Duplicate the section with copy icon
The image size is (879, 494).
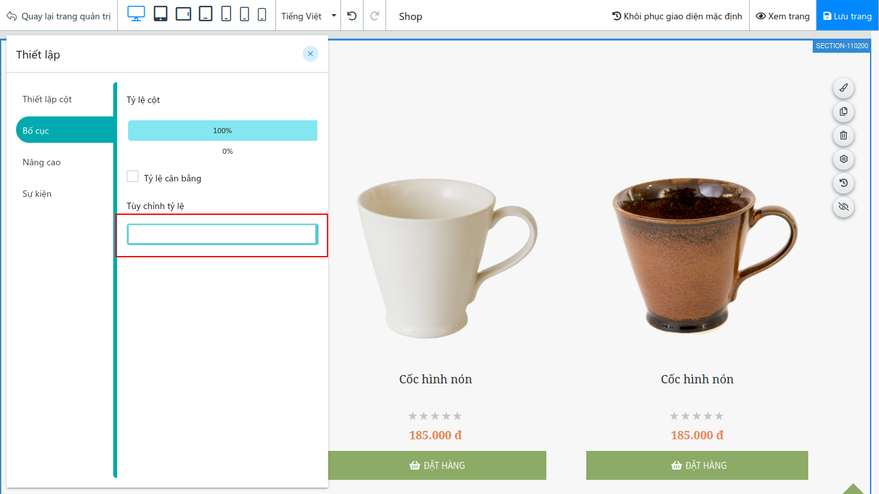click(x=844, y=111)
